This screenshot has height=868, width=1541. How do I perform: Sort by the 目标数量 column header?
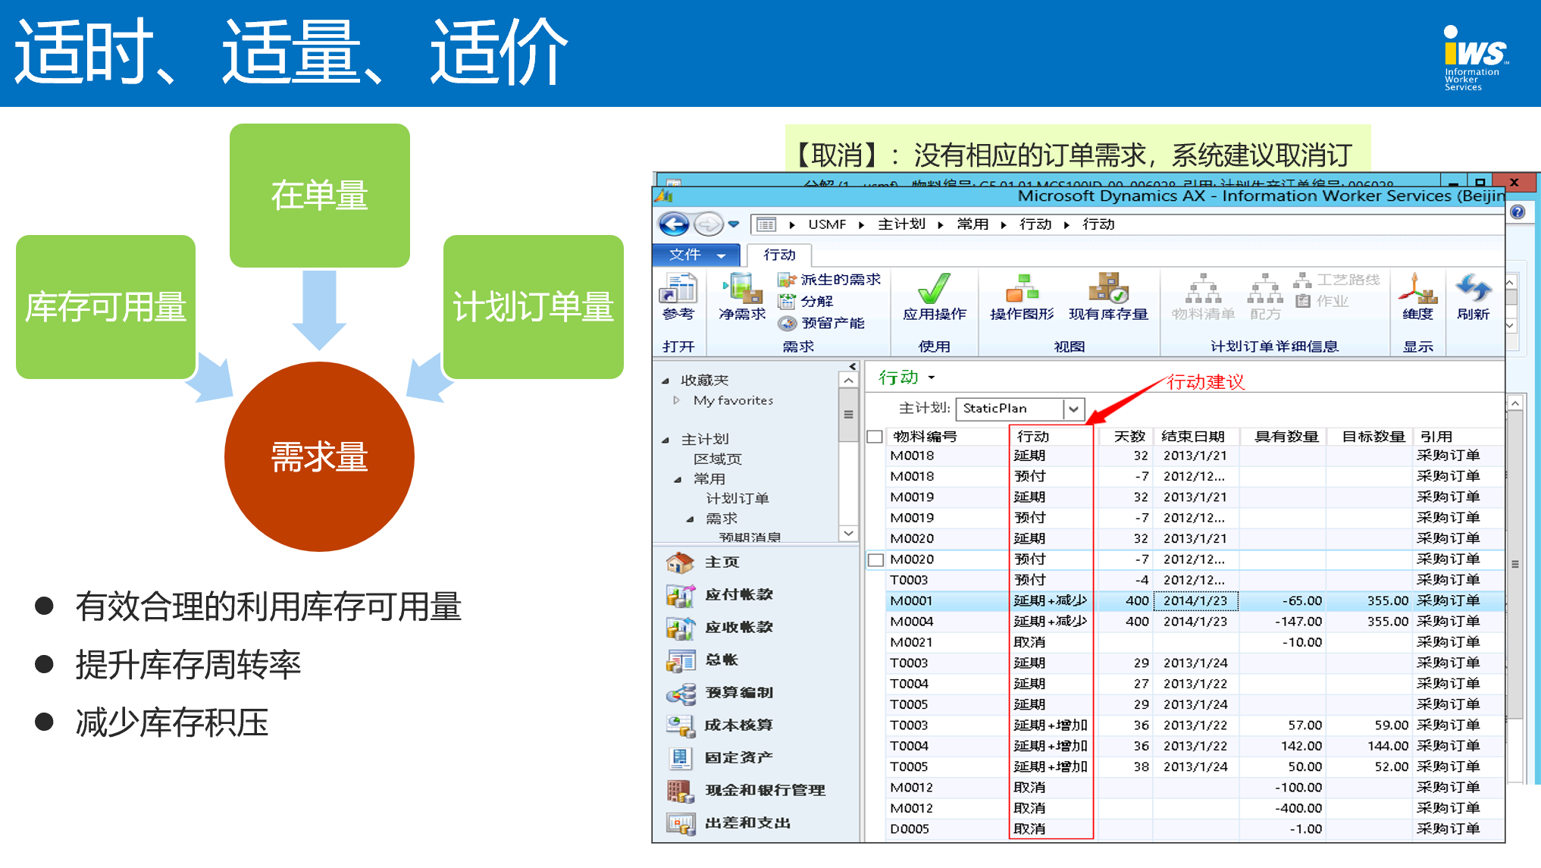click(1370, 437)
